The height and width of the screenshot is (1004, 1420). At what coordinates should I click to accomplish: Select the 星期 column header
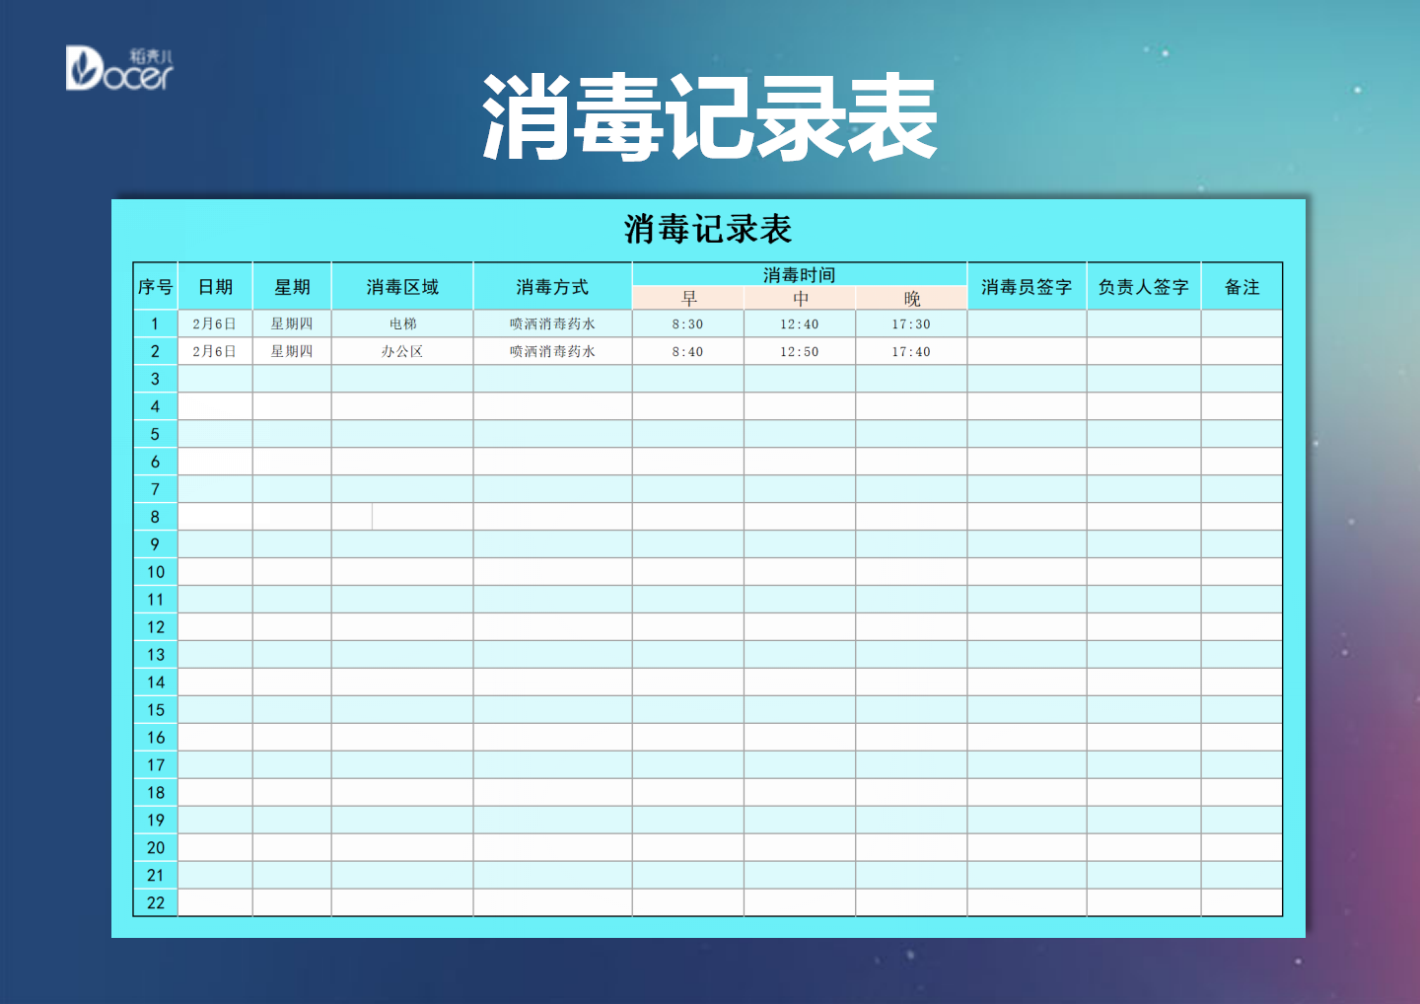pyautogui.click(x=293, y=285)
